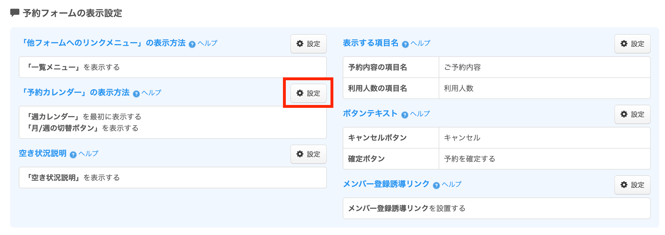This screenshot has height=235, width=665.
Task: Click help icon beside 他フォームへのリンクメニュー heading
Action: point(192,44)
